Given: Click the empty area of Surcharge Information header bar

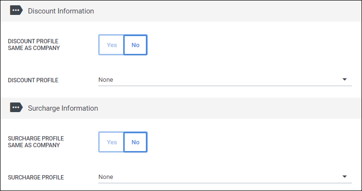Looking at the screenshot, I should (x=229, y=108).
